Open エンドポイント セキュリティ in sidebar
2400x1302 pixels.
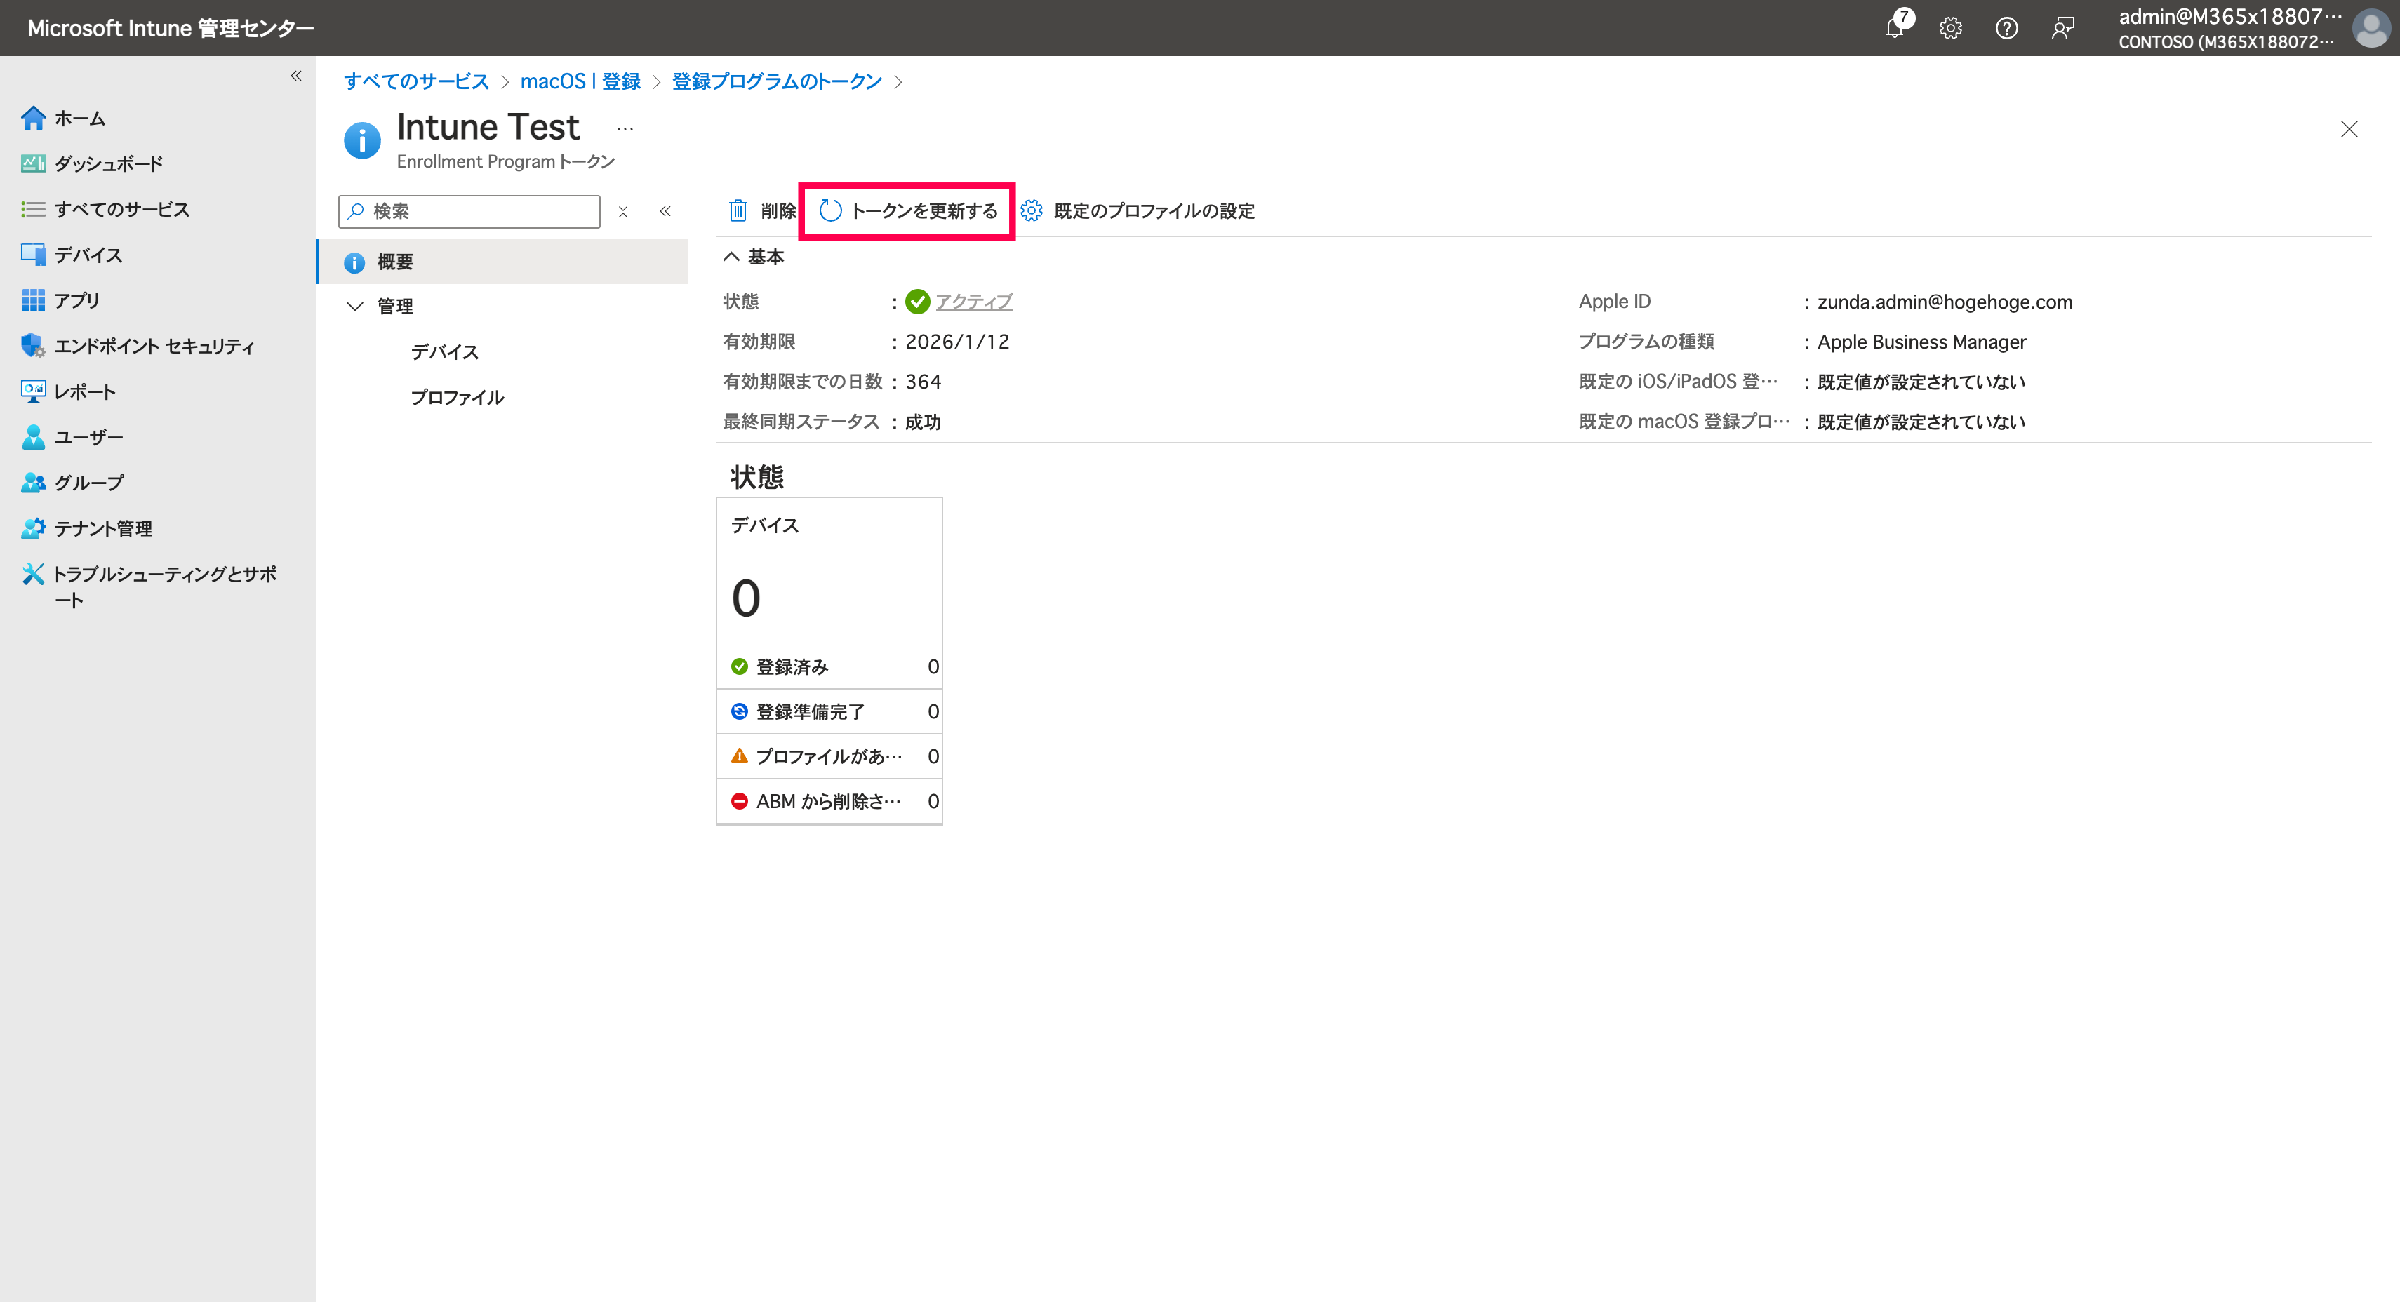138,347
